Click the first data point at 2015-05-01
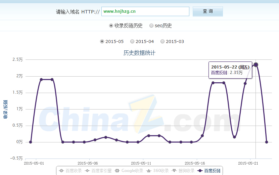This screenshot has height=175, width=279. [31, 142]
